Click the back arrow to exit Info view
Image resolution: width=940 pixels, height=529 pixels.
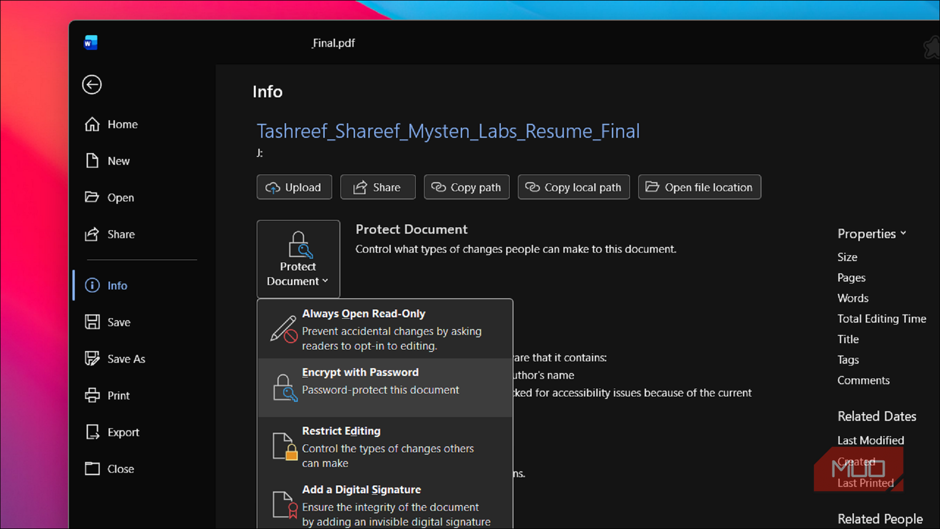(x=91, y=84)
